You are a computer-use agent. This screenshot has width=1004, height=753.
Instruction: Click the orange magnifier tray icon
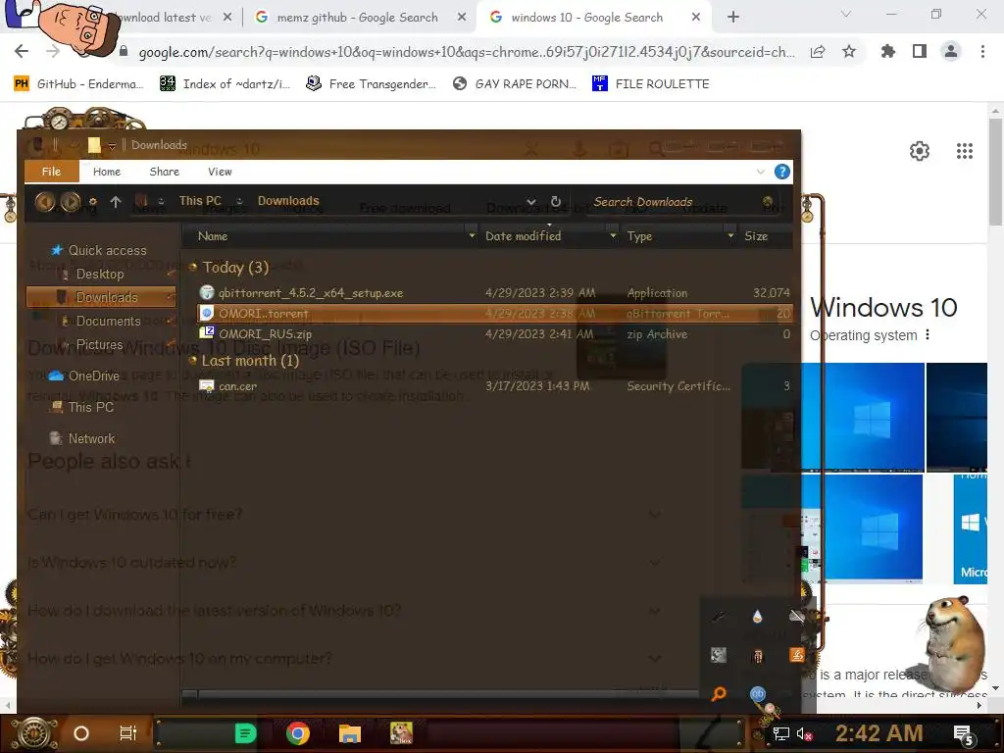point(719,693)
